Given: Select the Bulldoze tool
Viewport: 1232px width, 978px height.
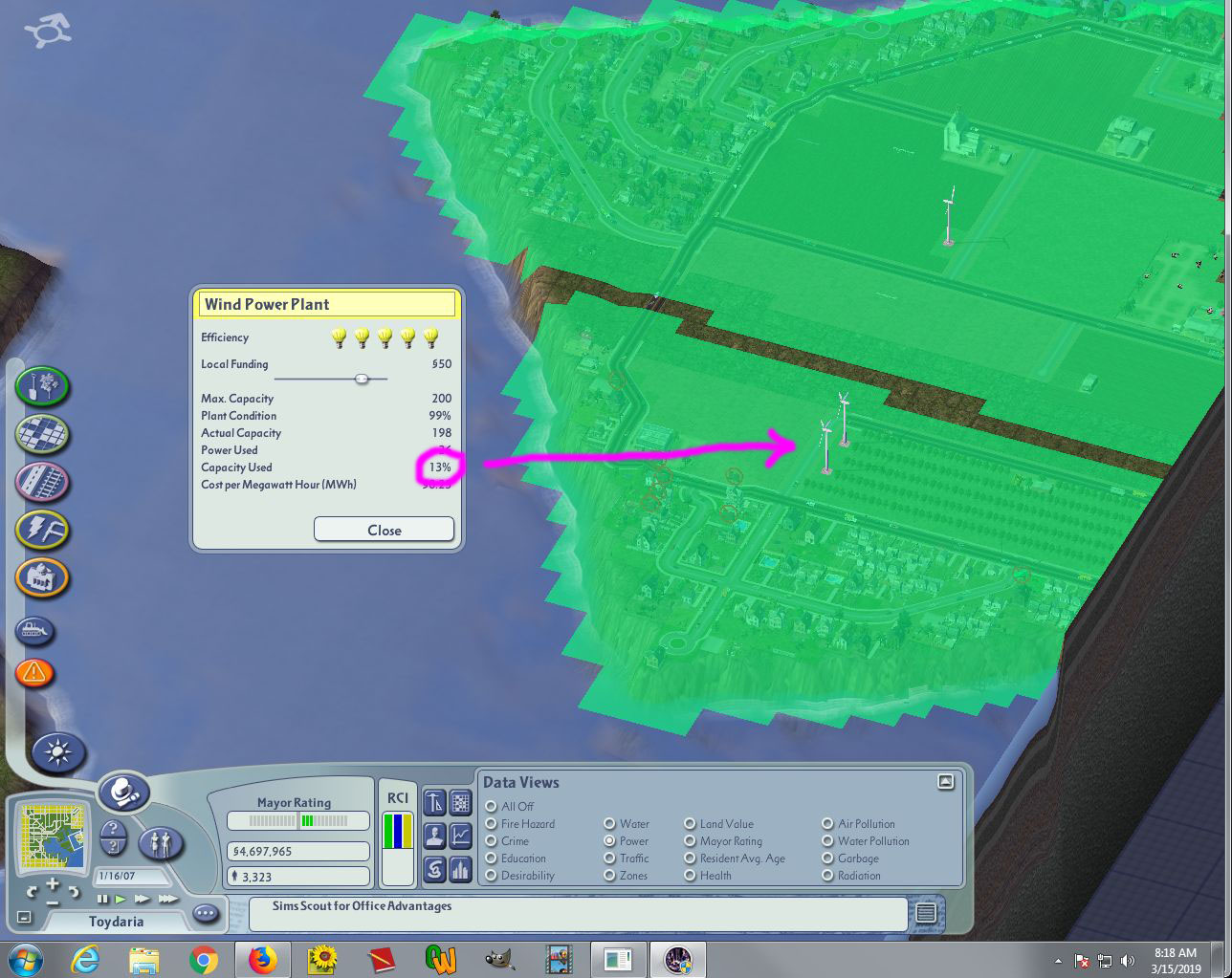Looking at the screenshot, I should pyautogui.click(x=34, y=631).
